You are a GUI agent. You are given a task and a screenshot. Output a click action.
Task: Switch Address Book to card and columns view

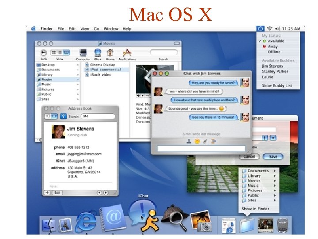pos(48,116)
